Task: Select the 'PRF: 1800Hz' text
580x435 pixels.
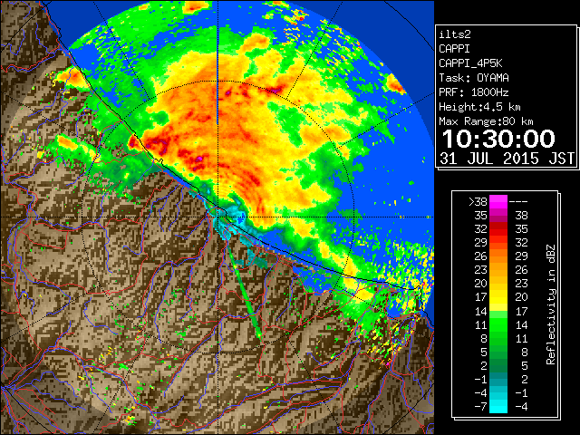Action: (474, 92)
